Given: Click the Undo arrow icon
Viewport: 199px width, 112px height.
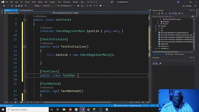Looking at the screenshot, I should point(25,6).
